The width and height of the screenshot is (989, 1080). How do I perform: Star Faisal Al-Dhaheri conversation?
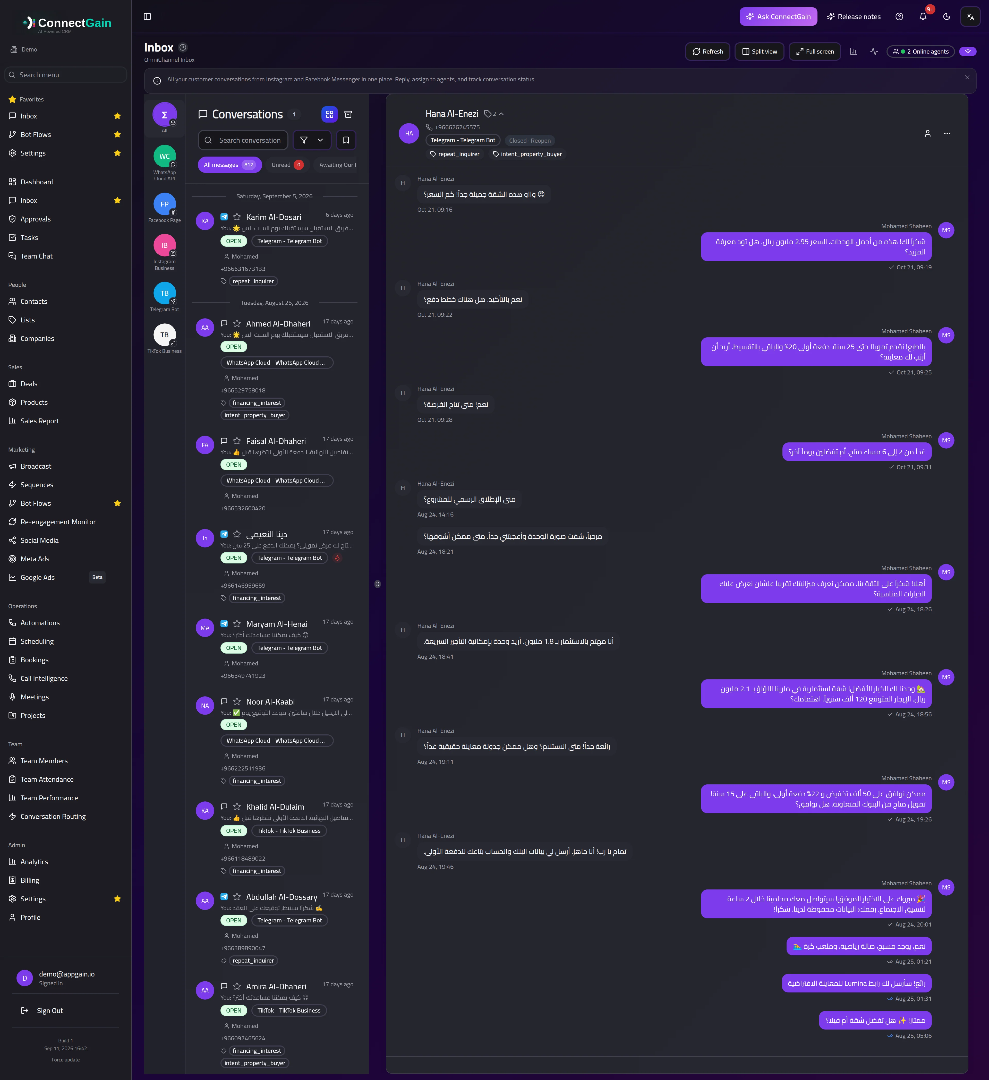237,441
